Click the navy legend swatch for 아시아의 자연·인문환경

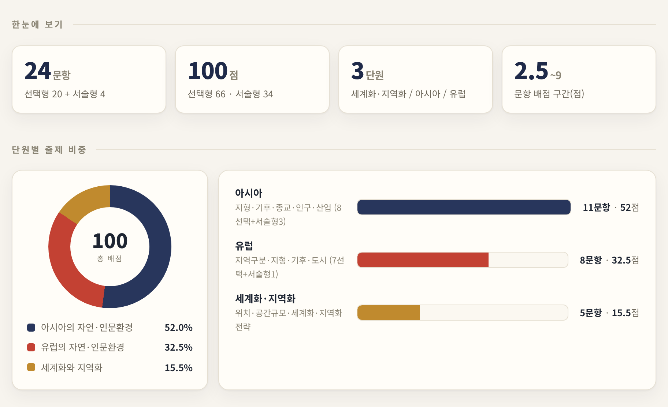coord(31,328)
